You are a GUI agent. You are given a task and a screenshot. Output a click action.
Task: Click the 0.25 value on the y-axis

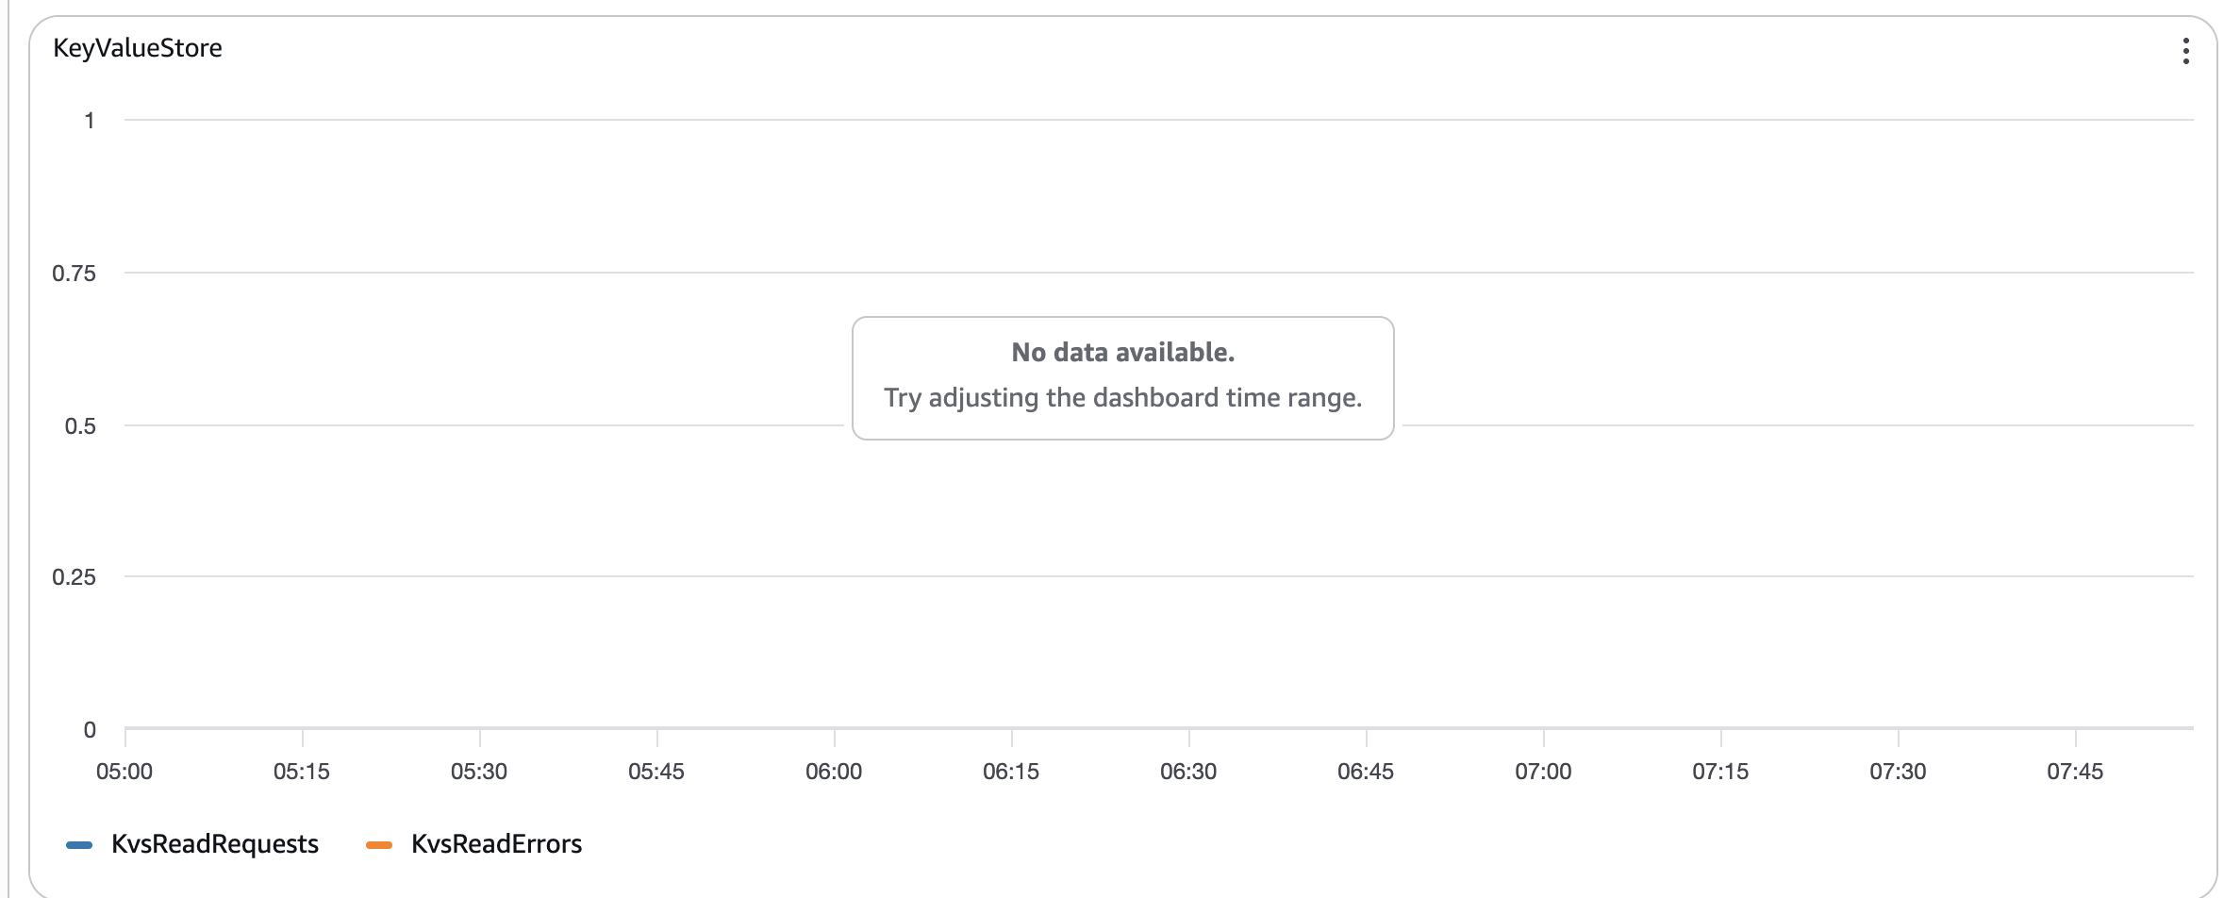(75, 577)
